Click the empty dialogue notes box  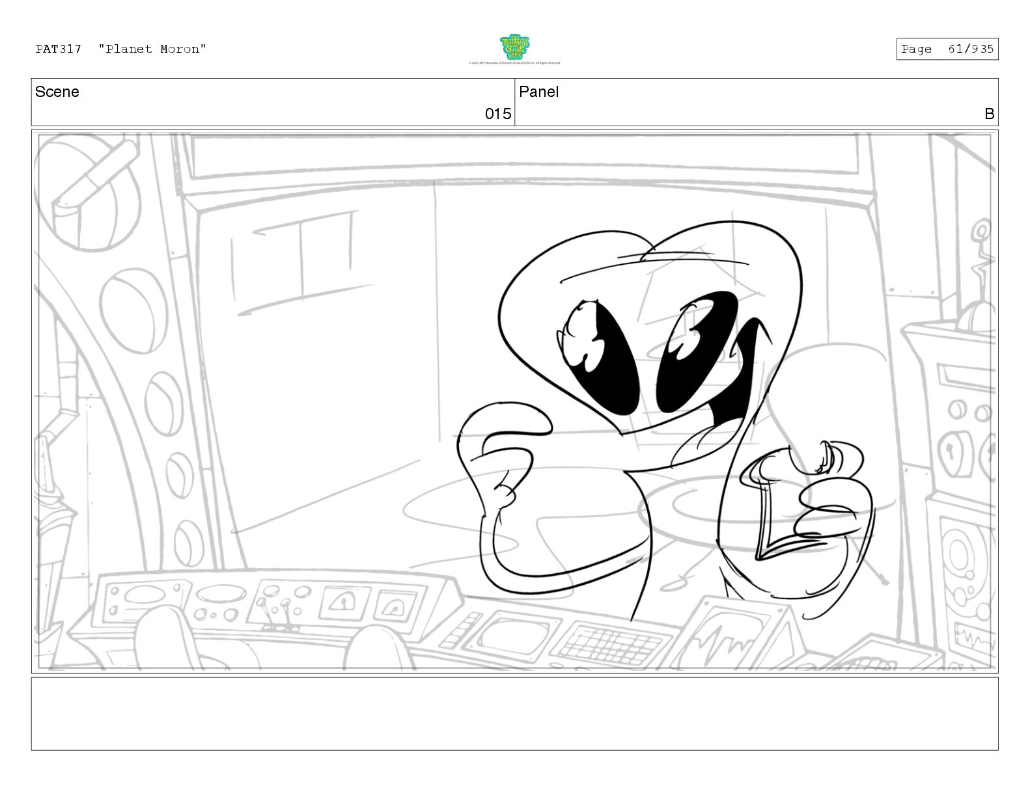coord(514,714)
